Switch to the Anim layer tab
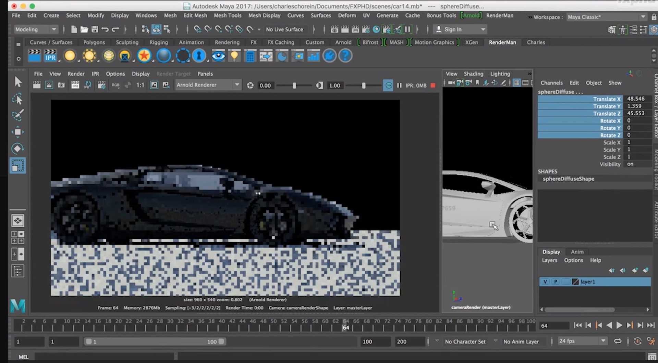The height and width of the screenshot is (363, 658). click(577, 252)
